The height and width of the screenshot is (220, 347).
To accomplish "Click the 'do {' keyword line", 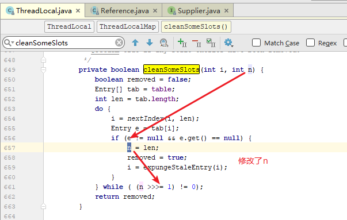I will (102, 109).
